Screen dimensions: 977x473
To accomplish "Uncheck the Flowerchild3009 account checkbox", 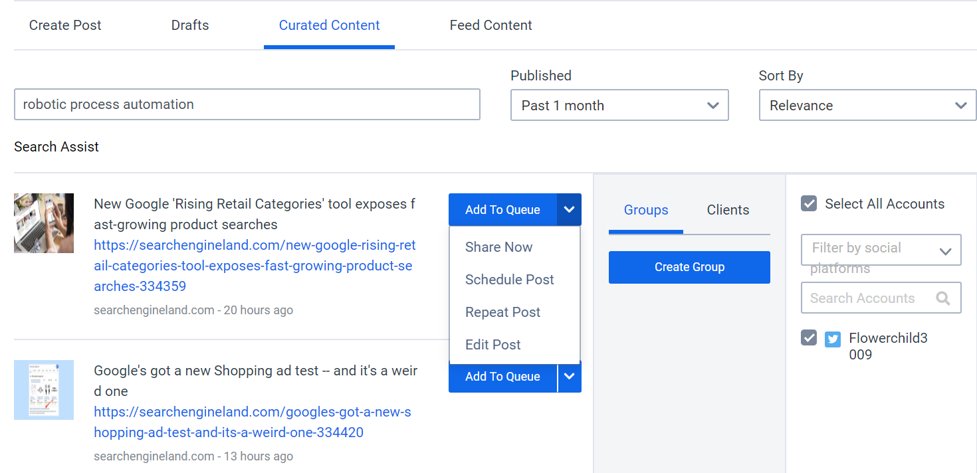I will click(809, 338).
